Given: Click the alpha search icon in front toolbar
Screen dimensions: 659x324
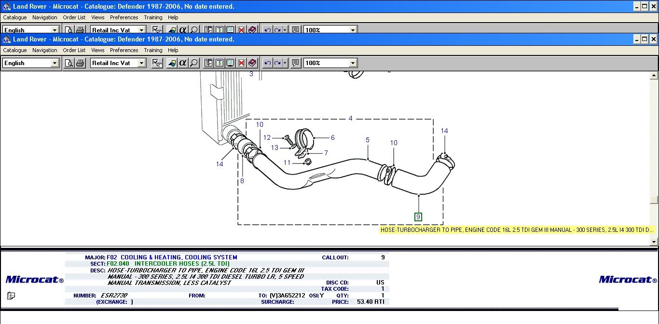Looking at the screenshot, I should tap(183, 63).
